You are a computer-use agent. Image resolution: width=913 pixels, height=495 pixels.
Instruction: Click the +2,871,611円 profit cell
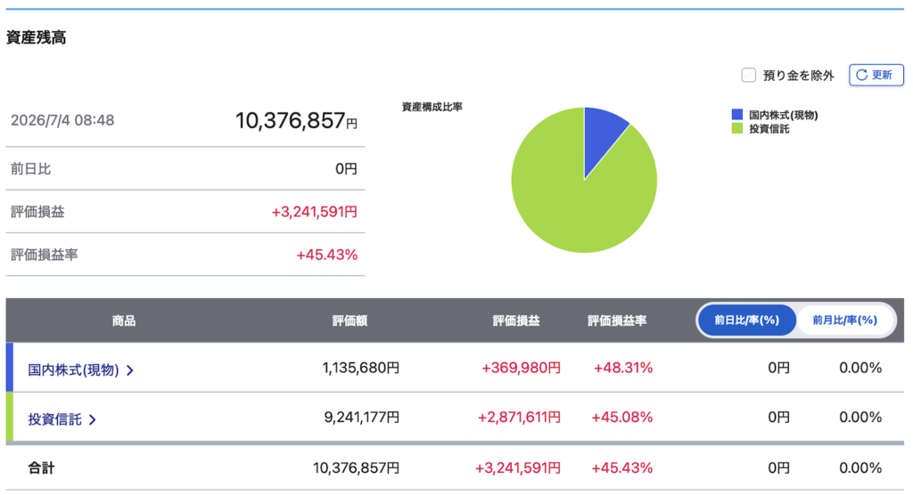click(519, 417)
